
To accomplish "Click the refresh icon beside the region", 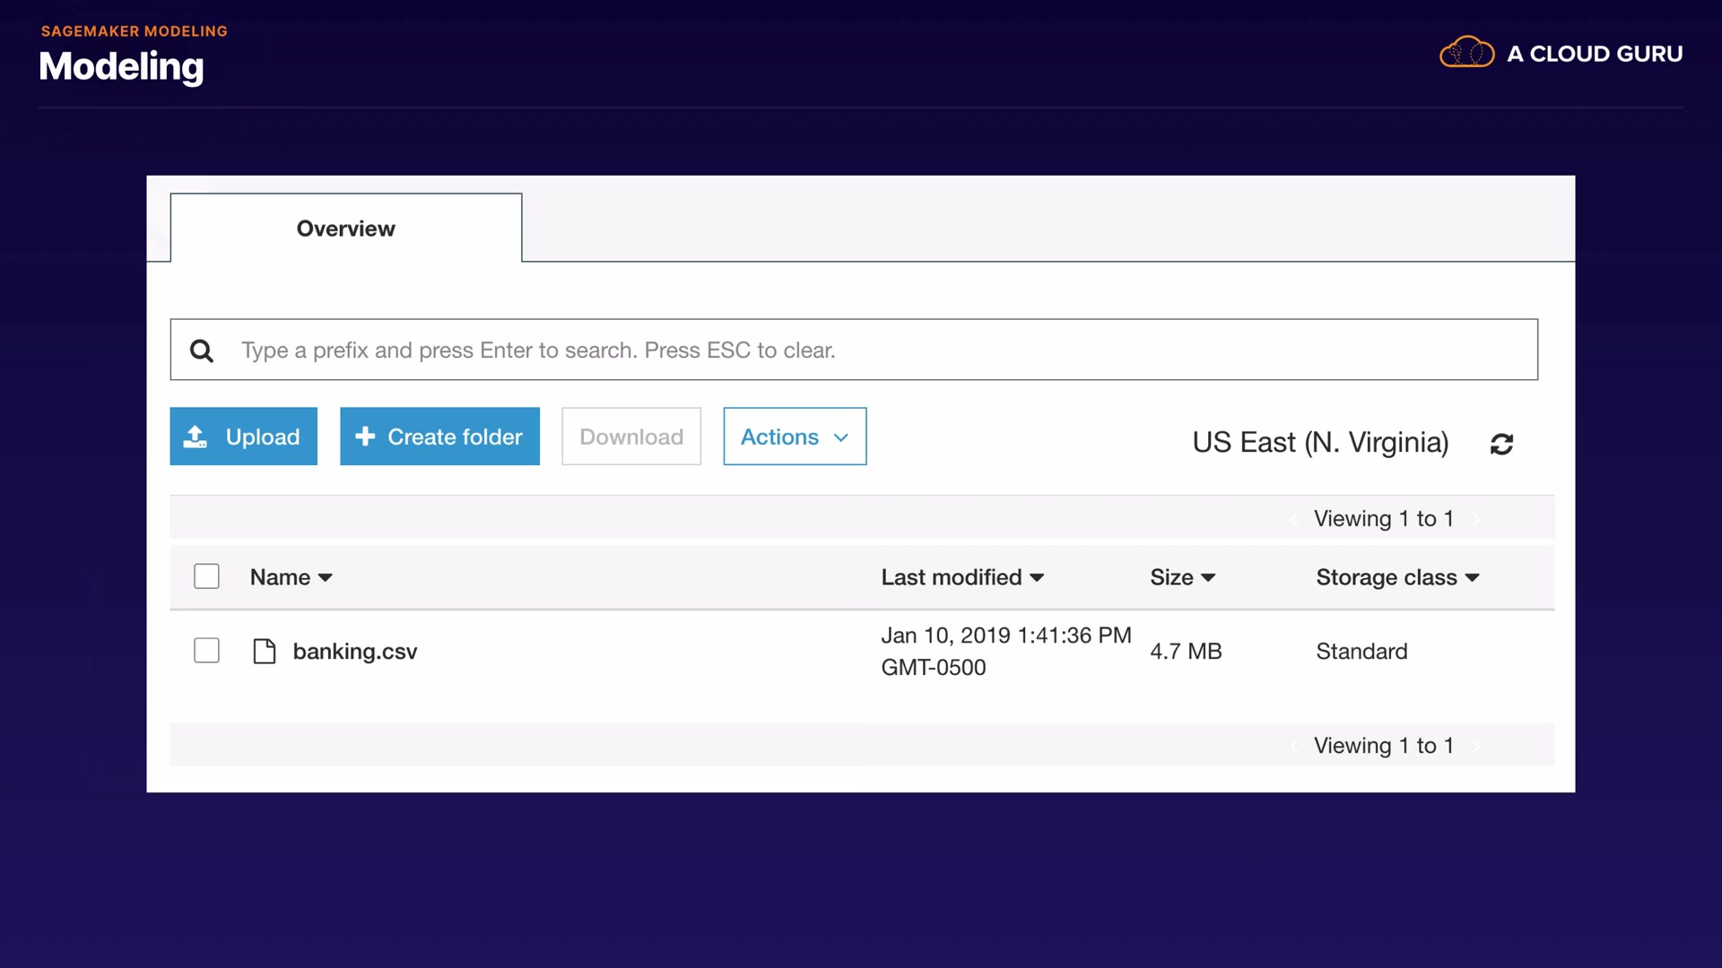I will pos(1501,444).
